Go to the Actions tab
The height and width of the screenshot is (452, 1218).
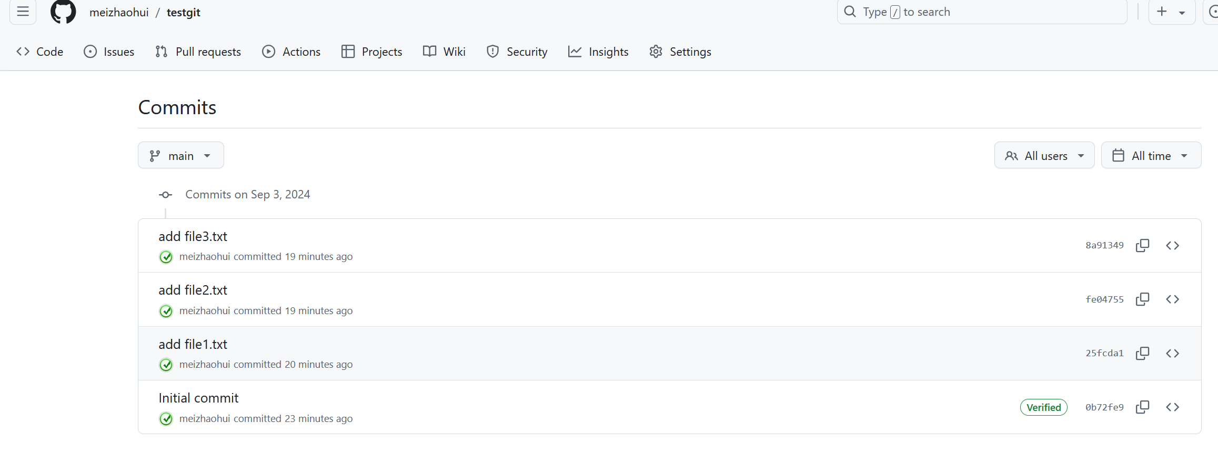coord(291,52)
